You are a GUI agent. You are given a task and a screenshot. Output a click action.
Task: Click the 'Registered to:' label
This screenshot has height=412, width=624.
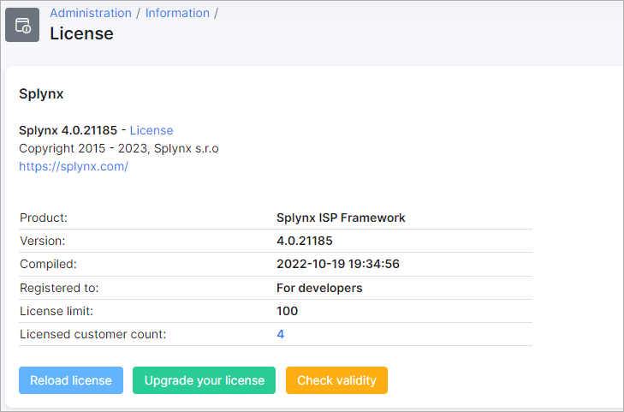click(x=59, y=288)
